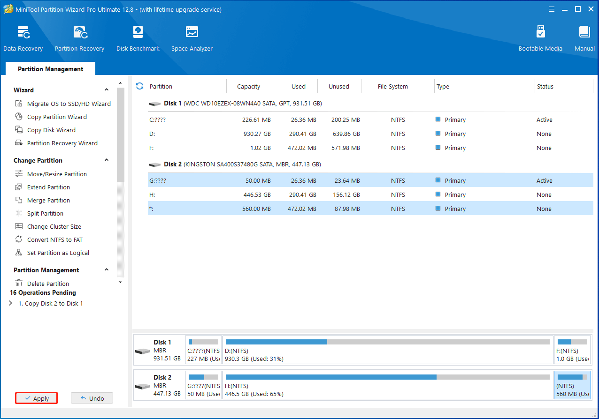
Task: Sort by the Capacity column header
Action: click(249, 86)
